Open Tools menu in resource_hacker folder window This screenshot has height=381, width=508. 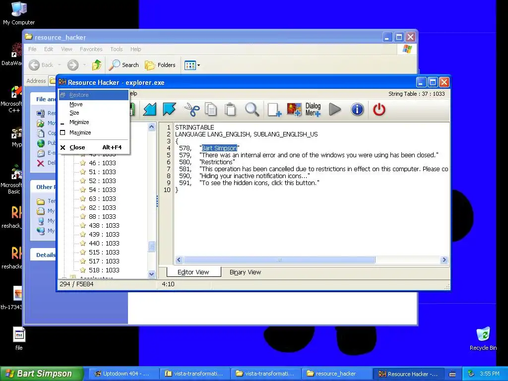116,49
